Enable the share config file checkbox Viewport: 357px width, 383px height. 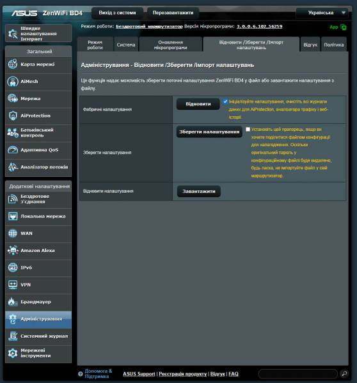click(248, 129)
